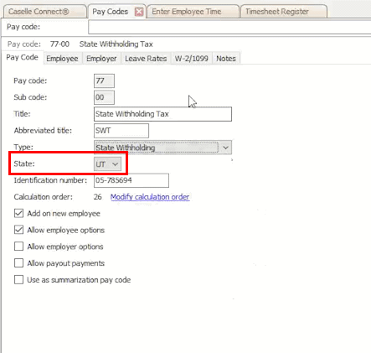Check Use as summarization pay code

coord(18,280)
